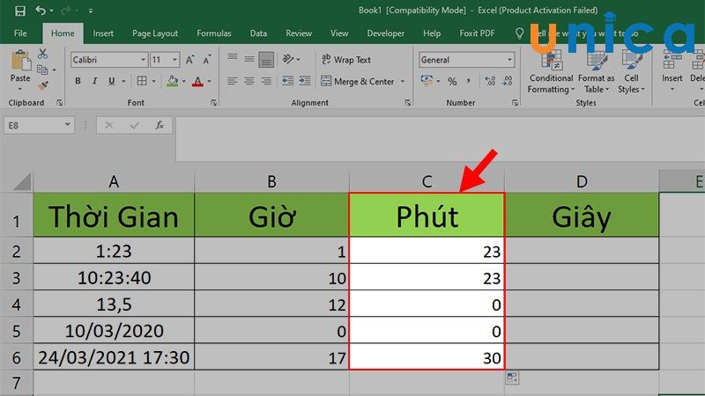
Task: Select column C header
Action: click(427, 181)
